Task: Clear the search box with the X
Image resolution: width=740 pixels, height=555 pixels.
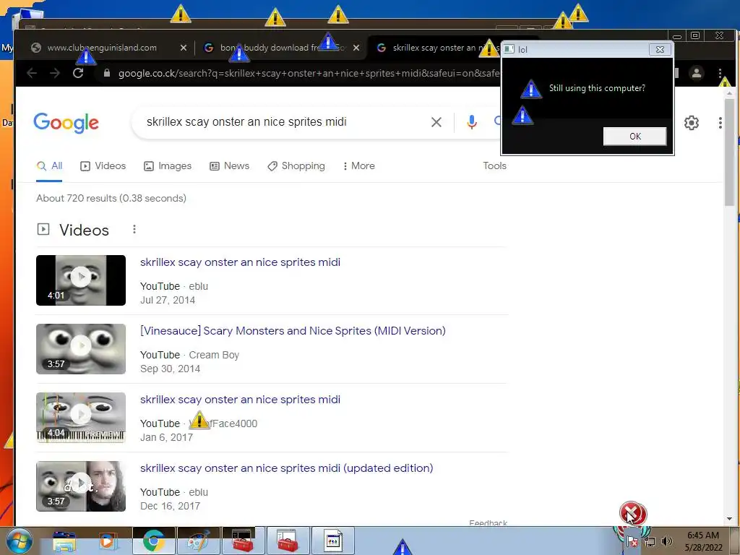Action: (x=436, y=122)
